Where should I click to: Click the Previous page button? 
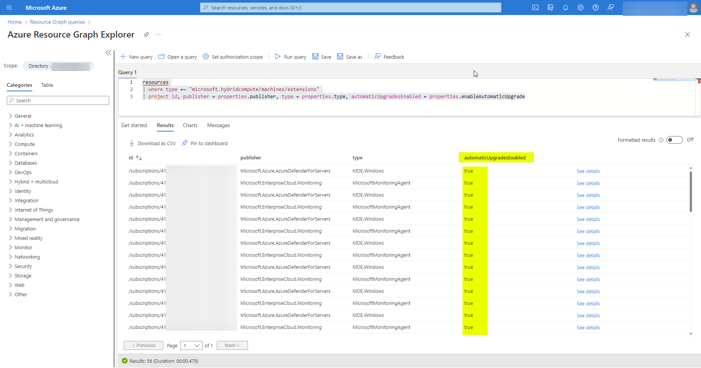tap(143, 345)
